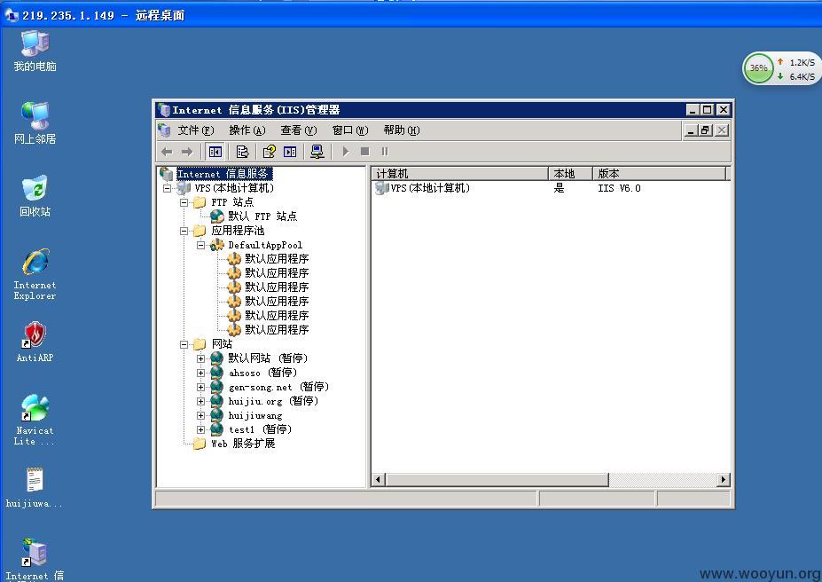Image resolution: width=822 pixels, height=582 pixels.
Task: Select the DefaultAppPool tree item
Action: pos(265,245)
